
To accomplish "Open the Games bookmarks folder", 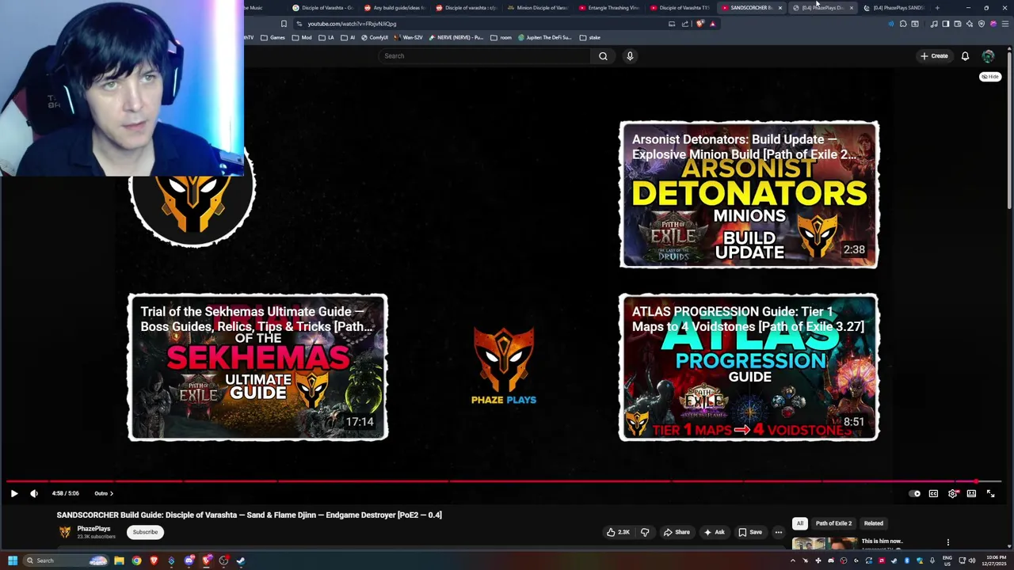I will point(273,37).
